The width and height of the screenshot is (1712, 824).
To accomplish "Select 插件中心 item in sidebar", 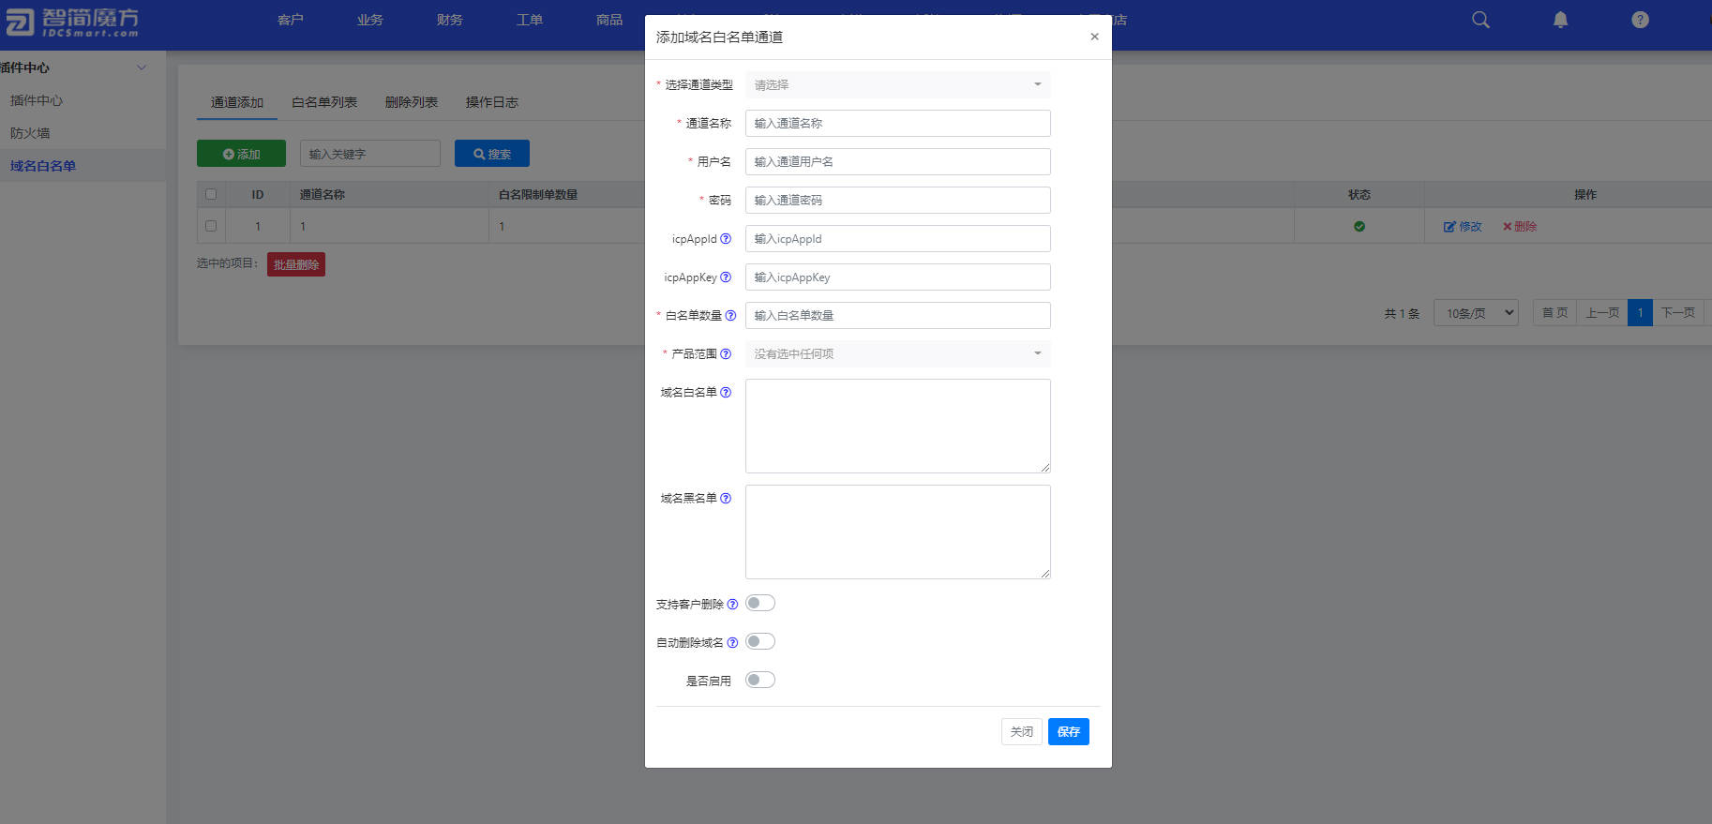I will tap(37, 100).
